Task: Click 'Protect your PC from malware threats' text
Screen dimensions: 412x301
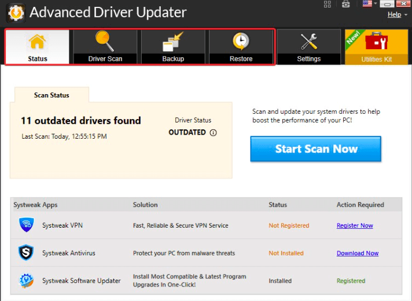Action: [184, 253]
